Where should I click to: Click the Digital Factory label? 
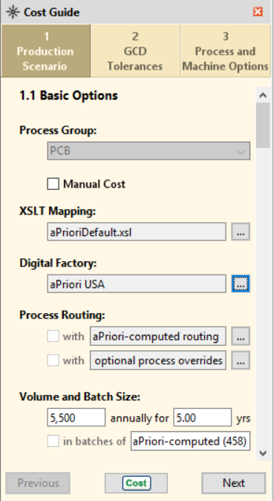coord(58,263)
